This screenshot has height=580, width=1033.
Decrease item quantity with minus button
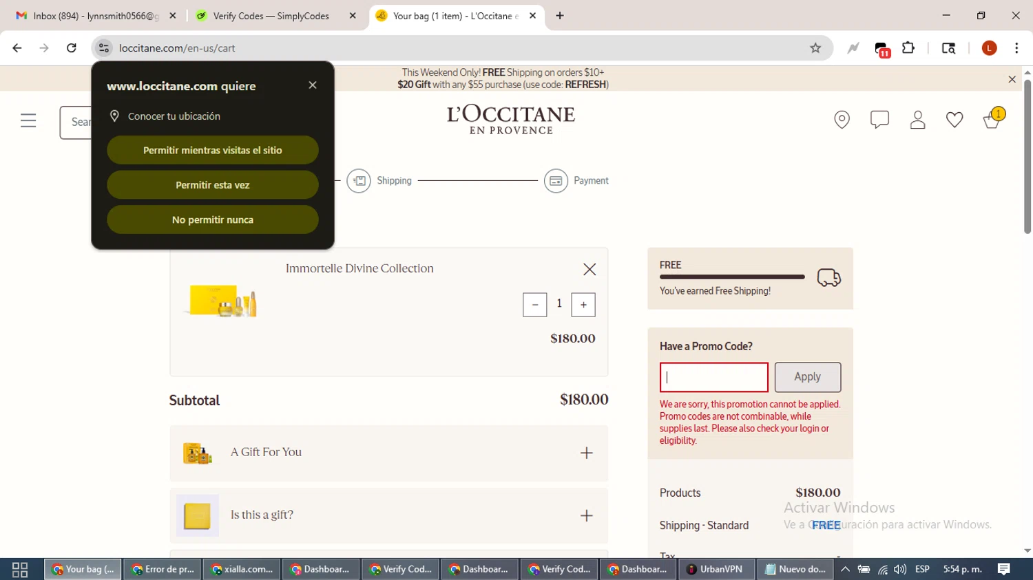point(534,305)
